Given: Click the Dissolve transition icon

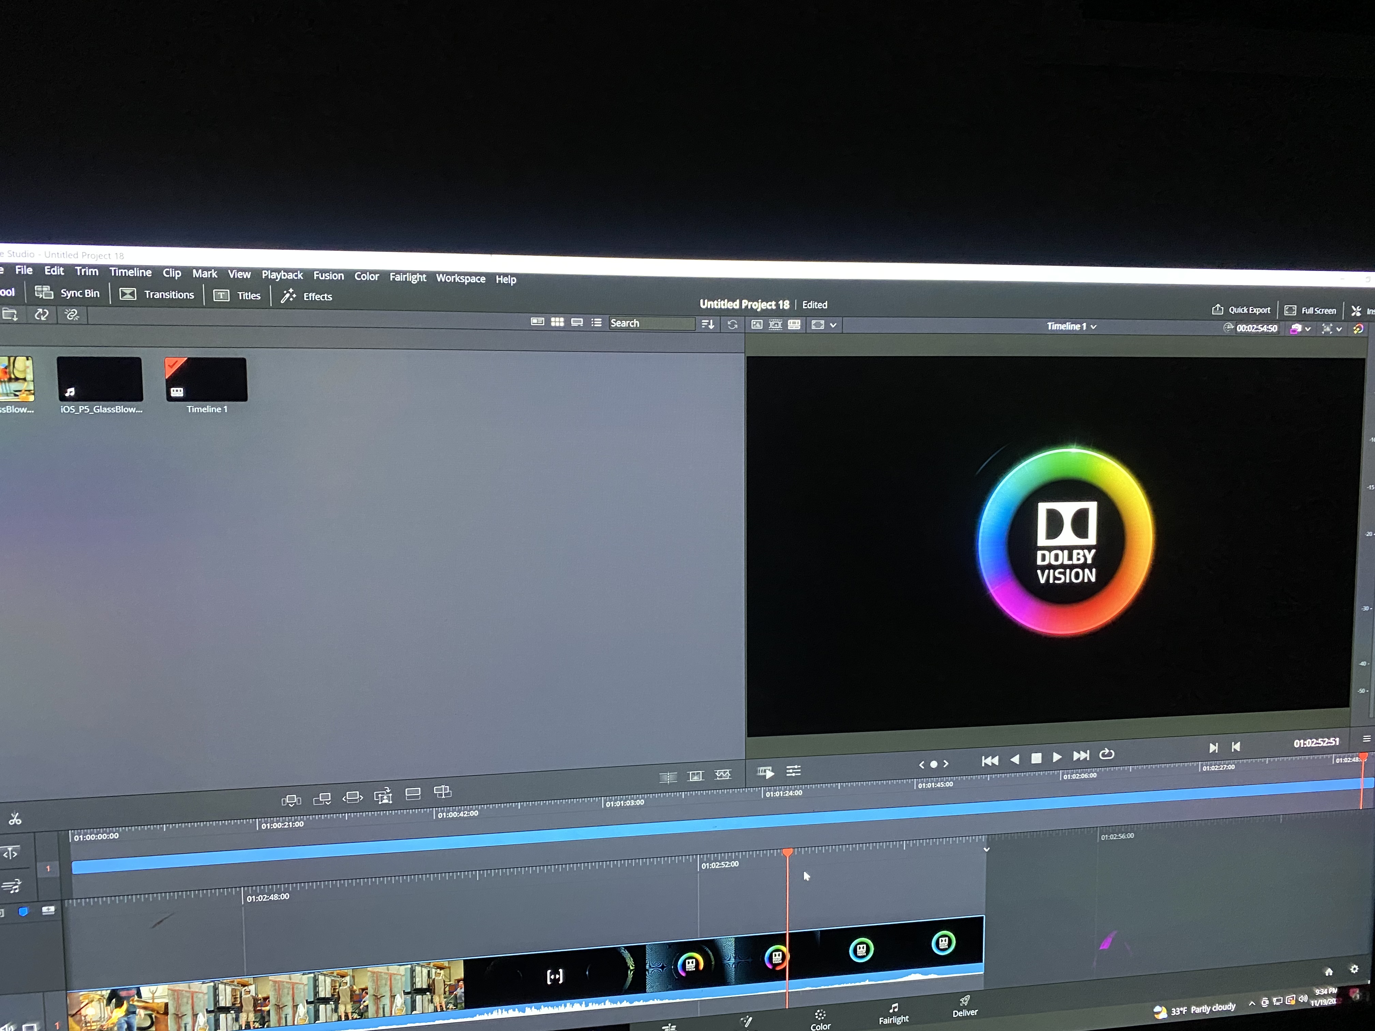Looking at the screenshot, I should click(696, 776).
